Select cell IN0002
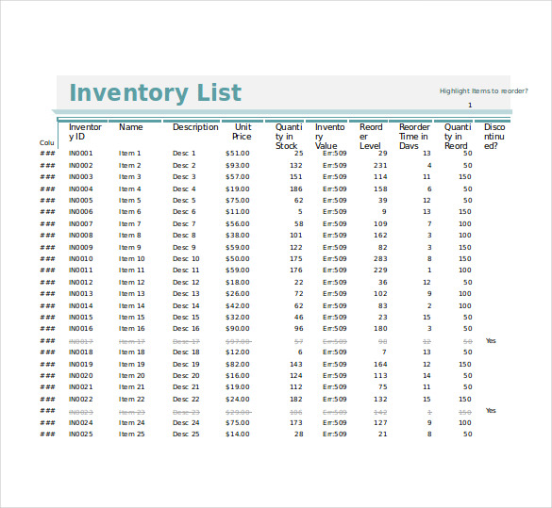The image size is (552, 508). (80, 166)
